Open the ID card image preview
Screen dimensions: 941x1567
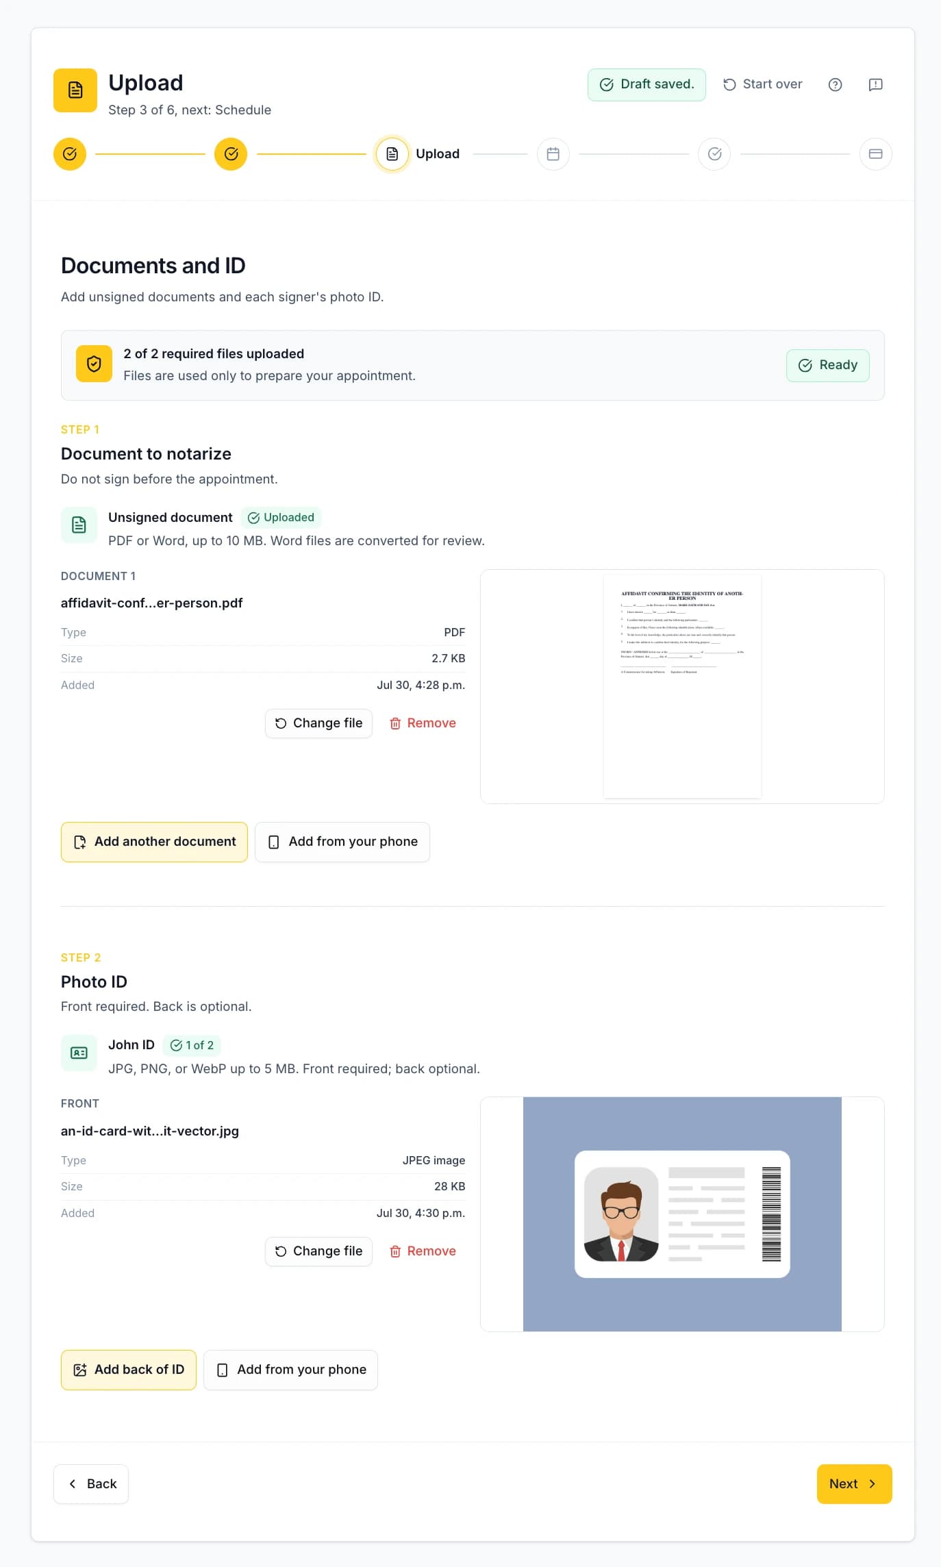682,1214
